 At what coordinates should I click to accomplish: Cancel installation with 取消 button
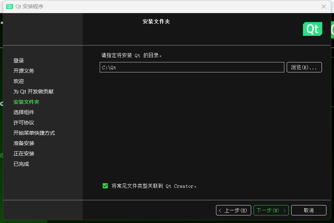click(x=309, y=210)
